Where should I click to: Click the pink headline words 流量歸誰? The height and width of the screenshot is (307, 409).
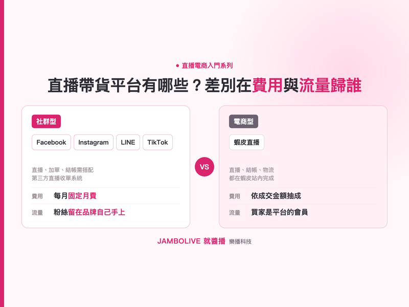point(330,85)
